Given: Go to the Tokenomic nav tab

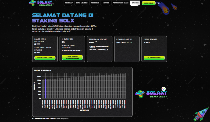Looking at the screenshot, I should point(95,3).
